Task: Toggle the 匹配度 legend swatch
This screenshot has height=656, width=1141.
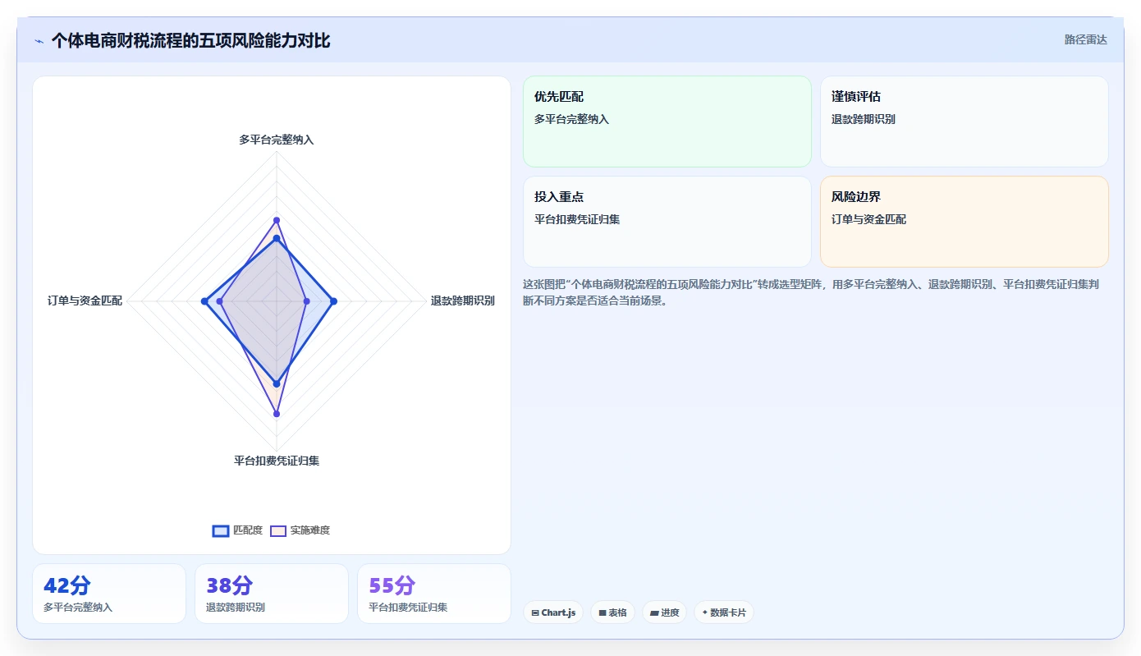Action: [221, 530]
